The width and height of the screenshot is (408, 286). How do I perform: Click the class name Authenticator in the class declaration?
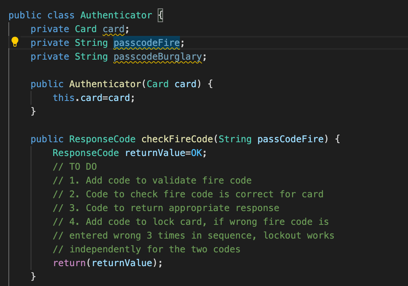tap(116, 15)
